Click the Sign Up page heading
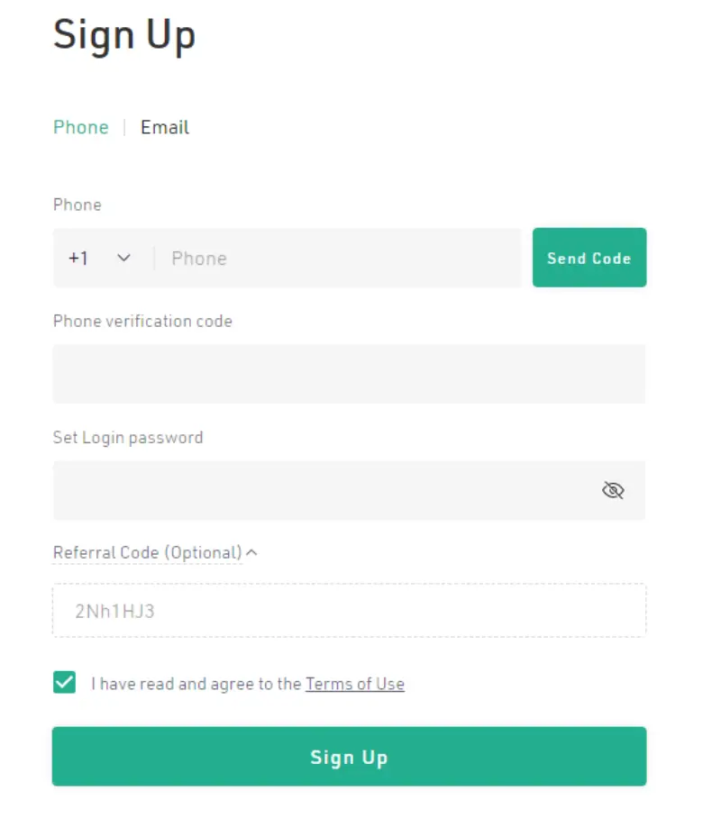This screenshot has height=827, width=721. point(124,35)
